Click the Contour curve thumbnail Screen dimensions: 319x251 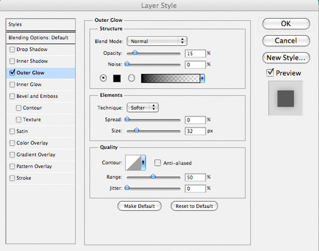[133, 163]
